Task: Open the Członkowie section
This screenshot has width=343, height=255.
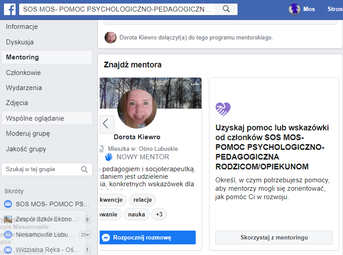Action: point(24,73)
